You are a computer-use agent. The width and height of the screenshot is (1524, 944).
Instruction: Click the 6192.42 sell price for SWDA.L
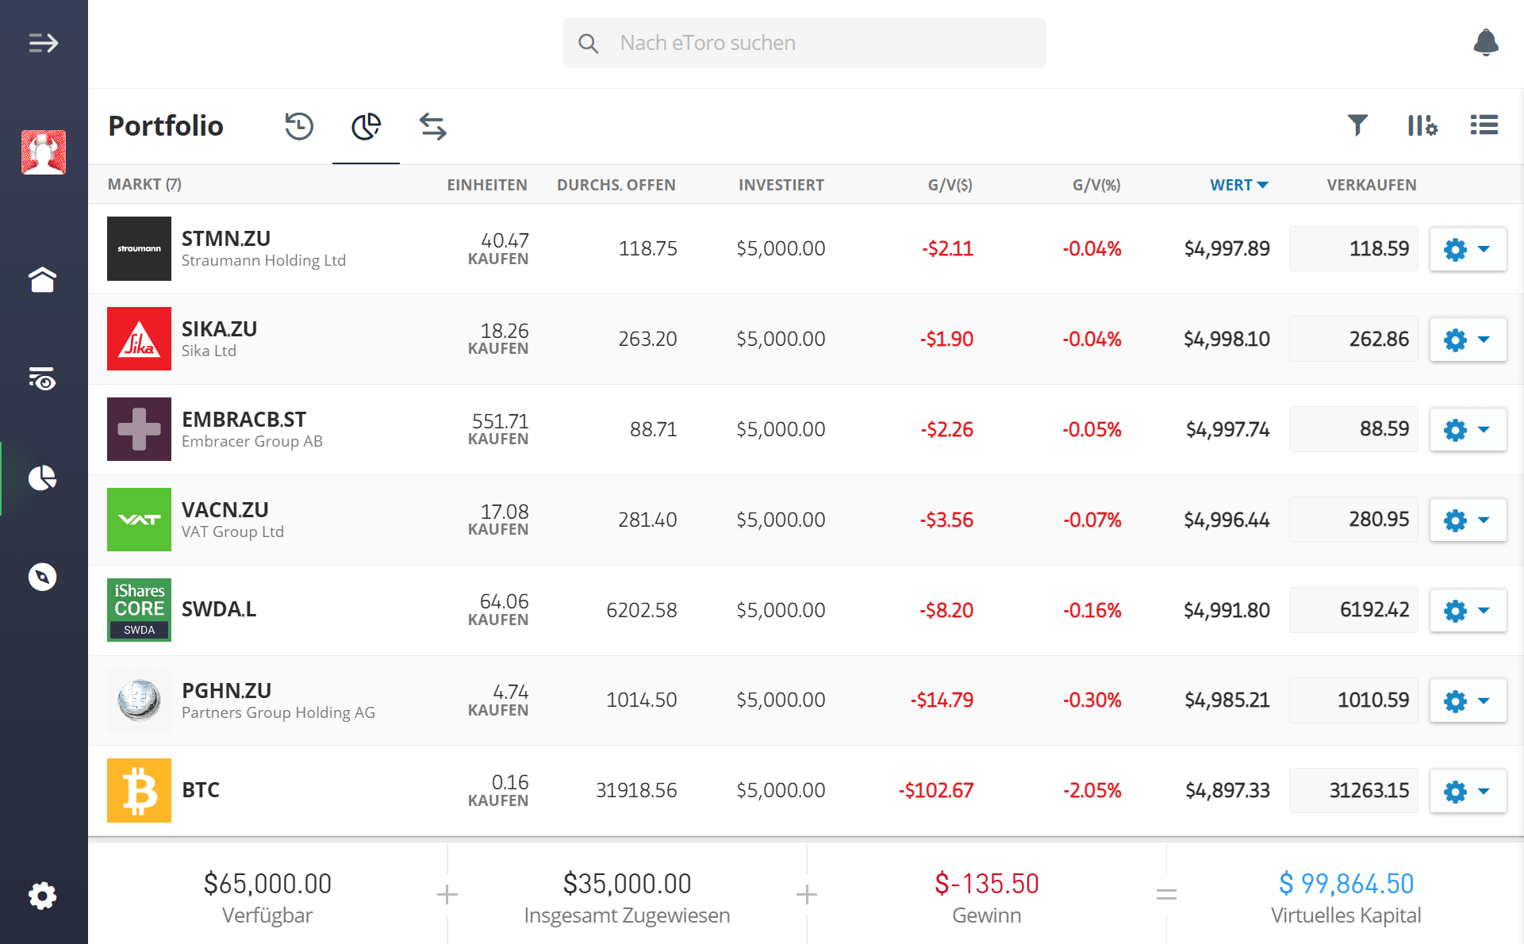(1353, 610)
